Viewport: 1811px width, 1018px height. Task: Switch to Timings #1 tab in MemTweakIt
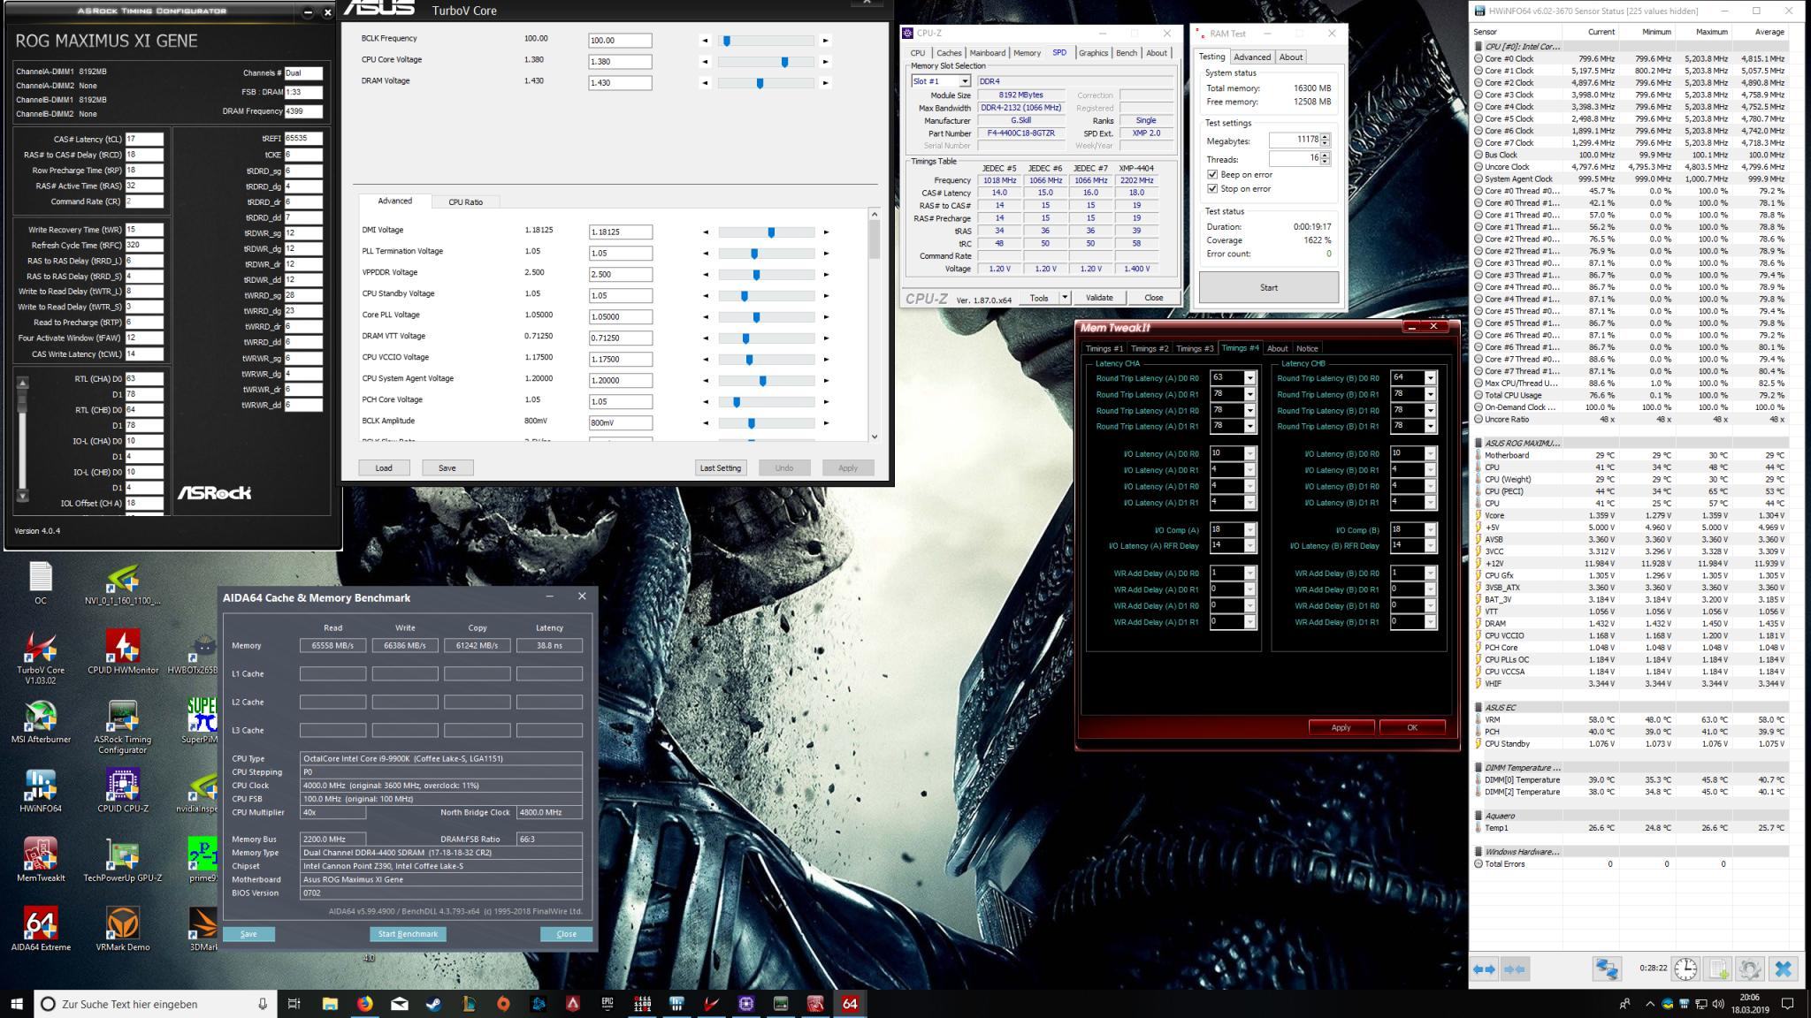click(1104, 348)
